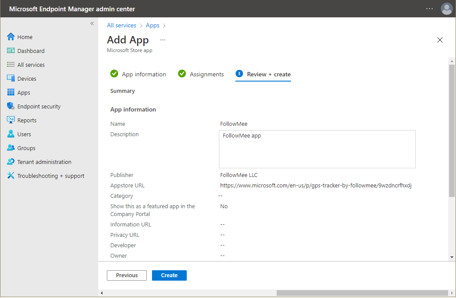
Task: Click inside the Description text box
Action: pos(317,148)
